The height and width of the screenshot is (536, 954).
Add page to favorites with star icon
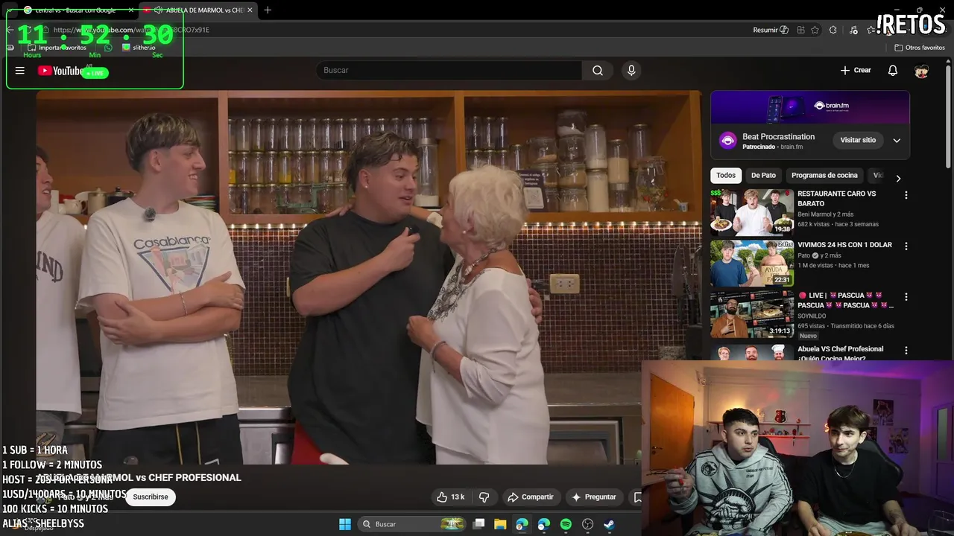[815, 30]
